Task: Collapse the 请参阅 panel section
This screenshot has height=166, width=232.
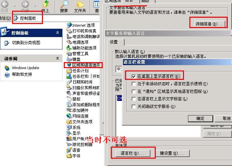Action: tap(57, 58)
